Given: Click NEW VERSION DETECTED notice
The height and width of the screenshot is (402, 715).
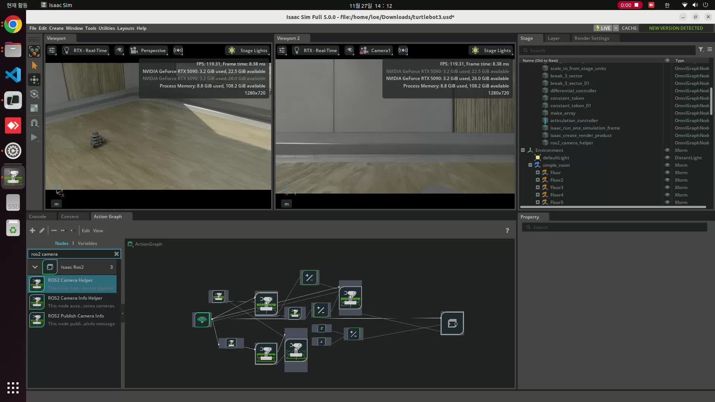Looking at the screenshot, I should coord(676,28).
